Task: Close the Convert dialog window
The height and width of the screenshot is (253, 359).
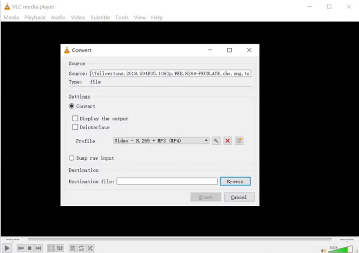Action: (x=249, y=50)
